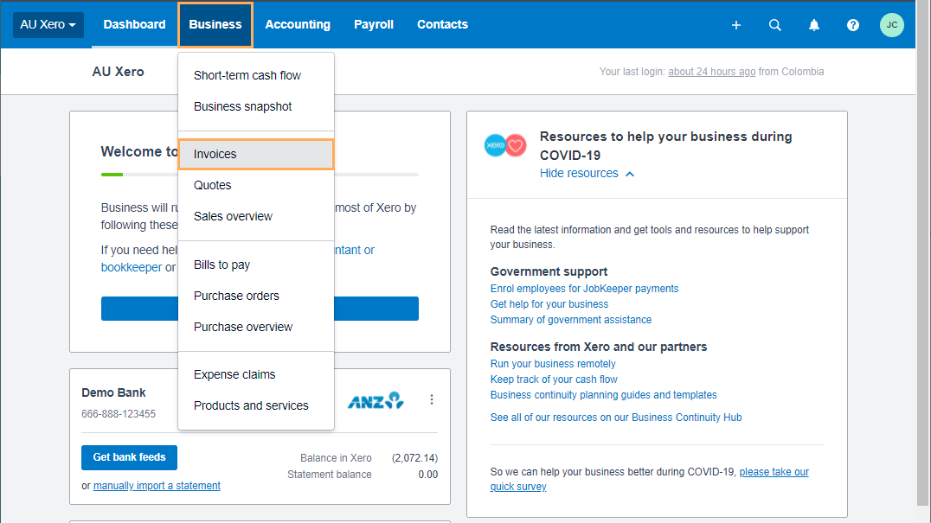Click the Government support heading
Viewport: 931px width, 523px height.
(549, 271)
